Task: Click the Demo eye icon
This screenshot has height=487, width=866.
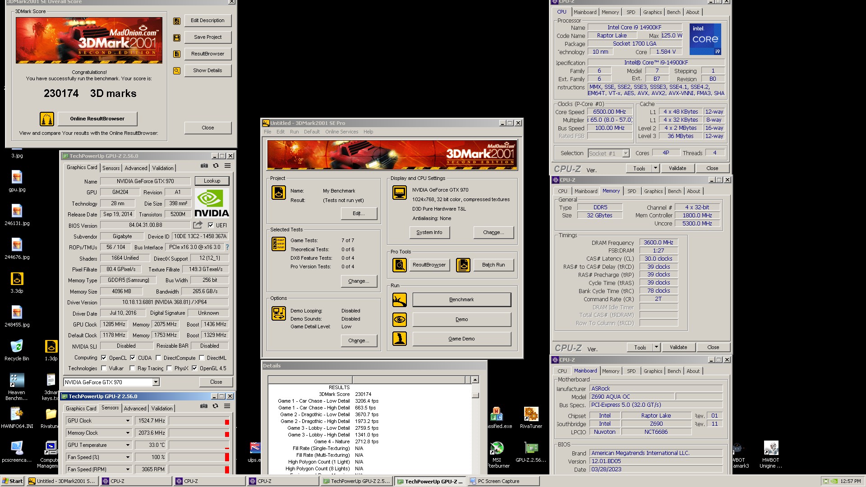Action: (x=400, y=320)
